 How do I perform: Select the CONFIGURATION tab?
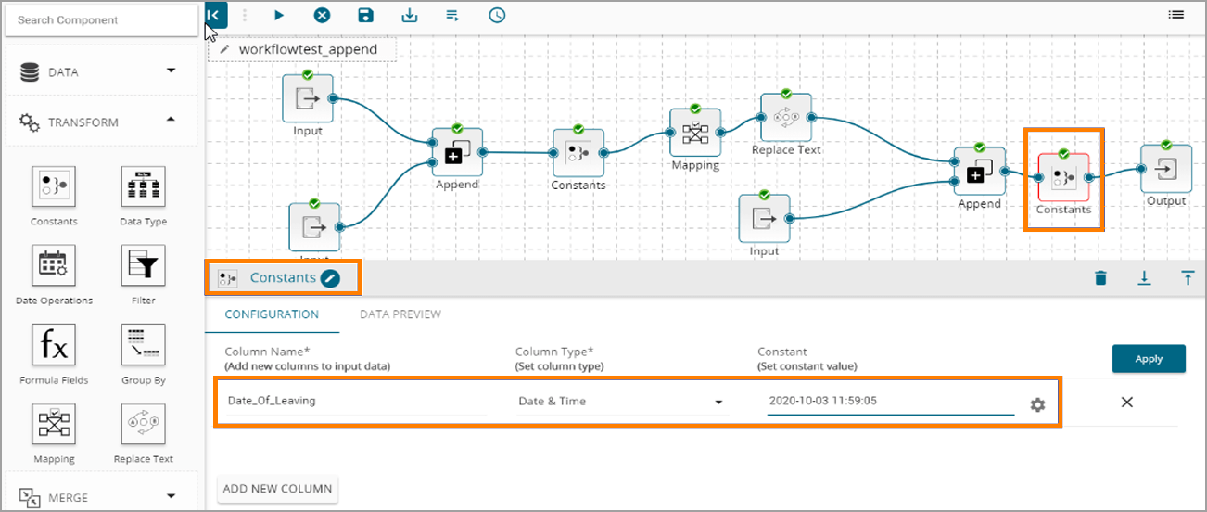[x=272, y=314]
